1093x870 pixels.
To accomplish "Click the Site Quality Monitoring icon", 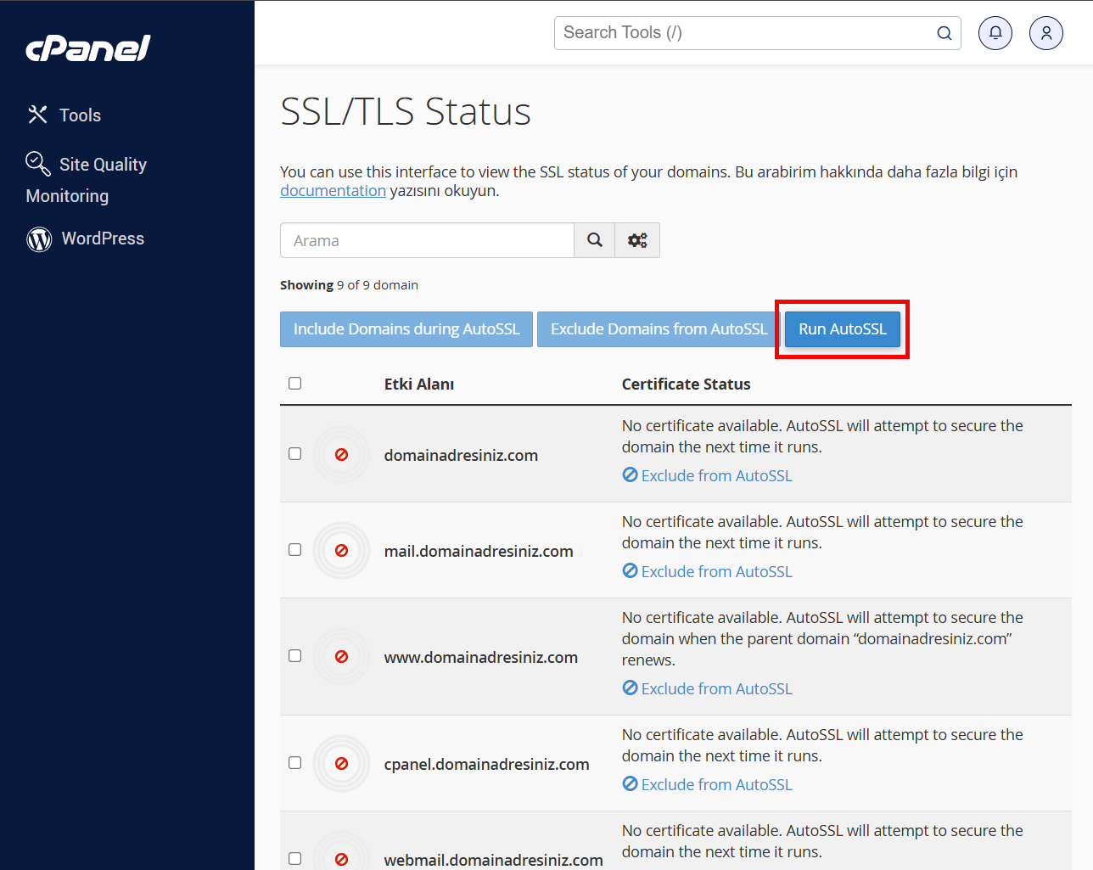I will click(x=38, y=163).
